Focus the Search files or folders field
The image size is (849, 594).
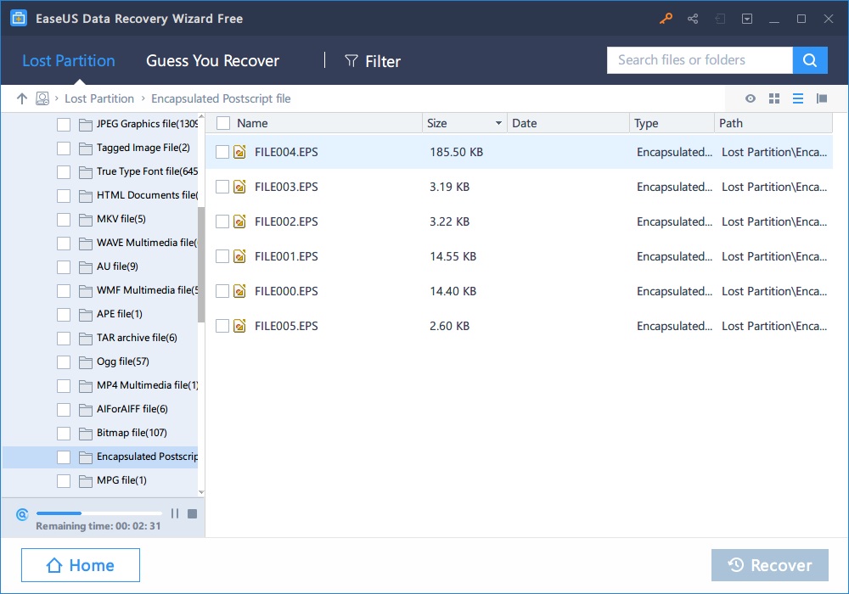coord(700,60)
